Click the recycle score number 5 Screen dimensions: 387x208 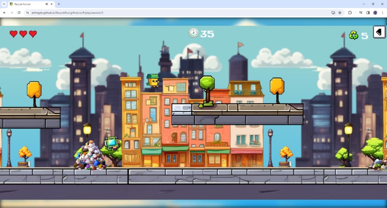(364, 36)
